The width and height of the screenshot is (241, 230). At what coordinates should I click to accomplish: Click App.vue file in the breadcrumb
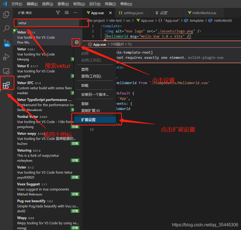[x=145, y=21]
